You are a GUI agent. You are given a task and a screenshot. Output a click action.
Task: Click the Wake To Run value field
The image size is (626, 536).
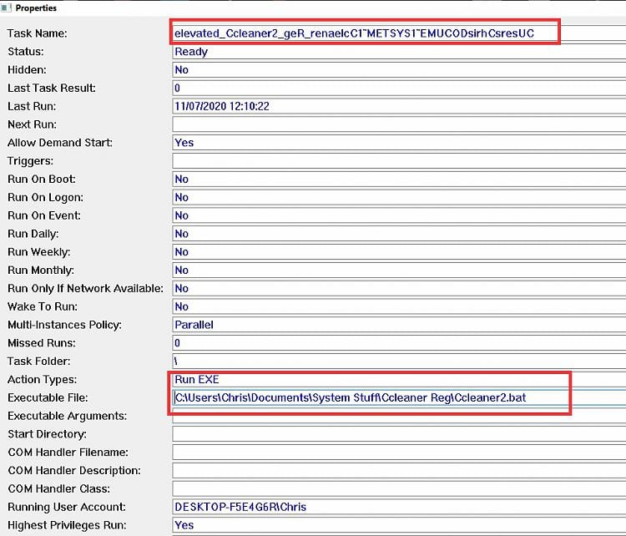coord(399,306)
